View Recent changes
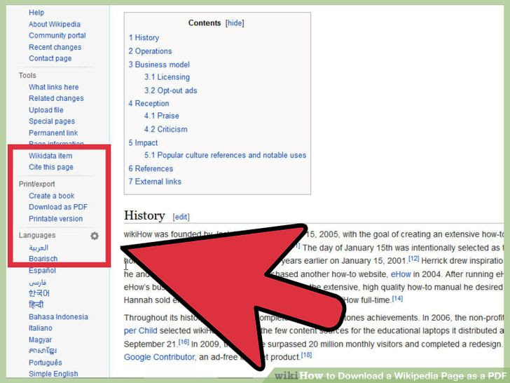This screenshot has width=510, height=383. (55, 47)
